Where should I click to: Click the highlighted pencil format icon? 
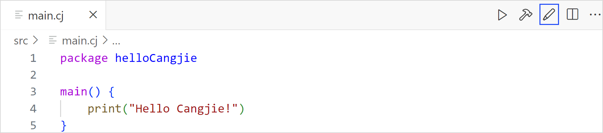pos(549,14)
